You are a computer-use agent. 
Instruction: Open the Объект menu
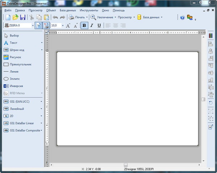click(x=51, y=10)
